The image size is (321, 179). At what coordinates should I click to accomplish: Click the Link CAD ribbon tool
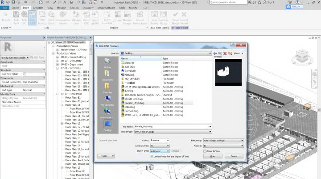33,21
